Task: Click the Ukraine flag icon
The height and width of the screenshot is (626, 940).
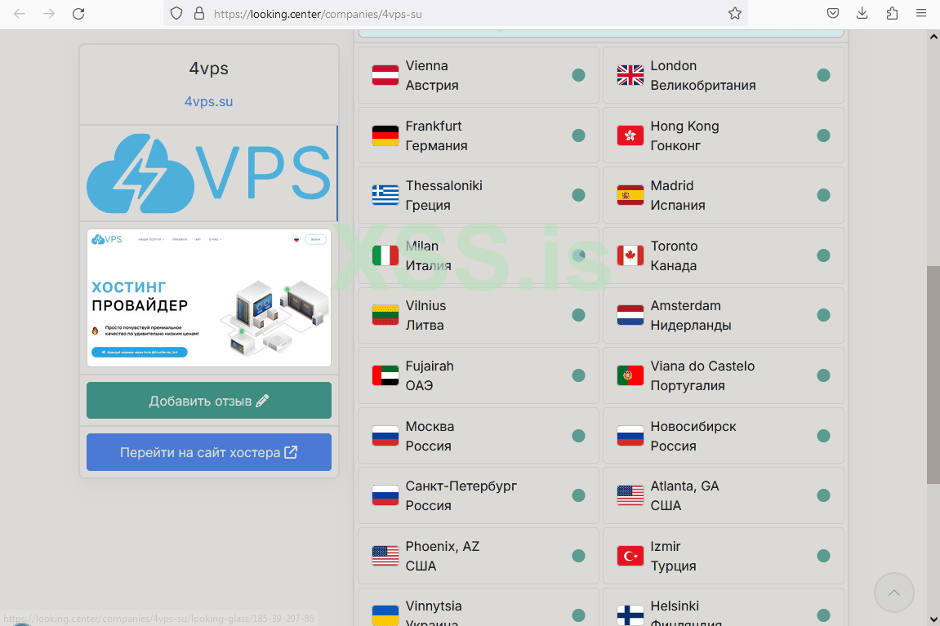Action: pyautogui.click(x=385, y=615)
